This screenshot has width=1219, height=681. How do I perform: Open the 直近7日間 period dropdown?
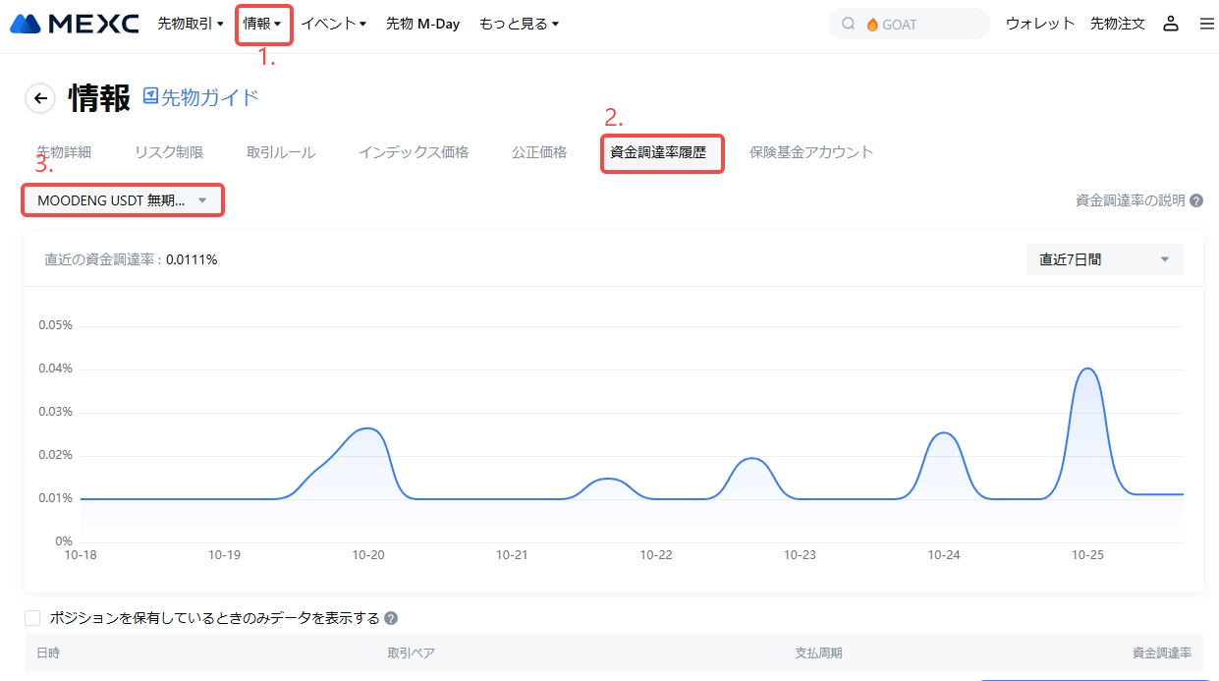click(1104, 259)
